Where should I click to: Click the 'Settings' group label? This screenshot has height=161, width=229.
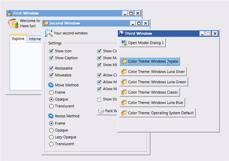(x=55, y=43)
